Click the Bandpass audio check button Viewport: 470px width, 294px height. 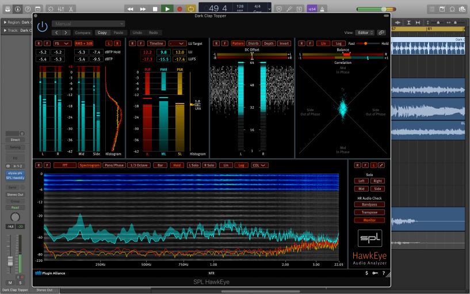tap(369, 204)
